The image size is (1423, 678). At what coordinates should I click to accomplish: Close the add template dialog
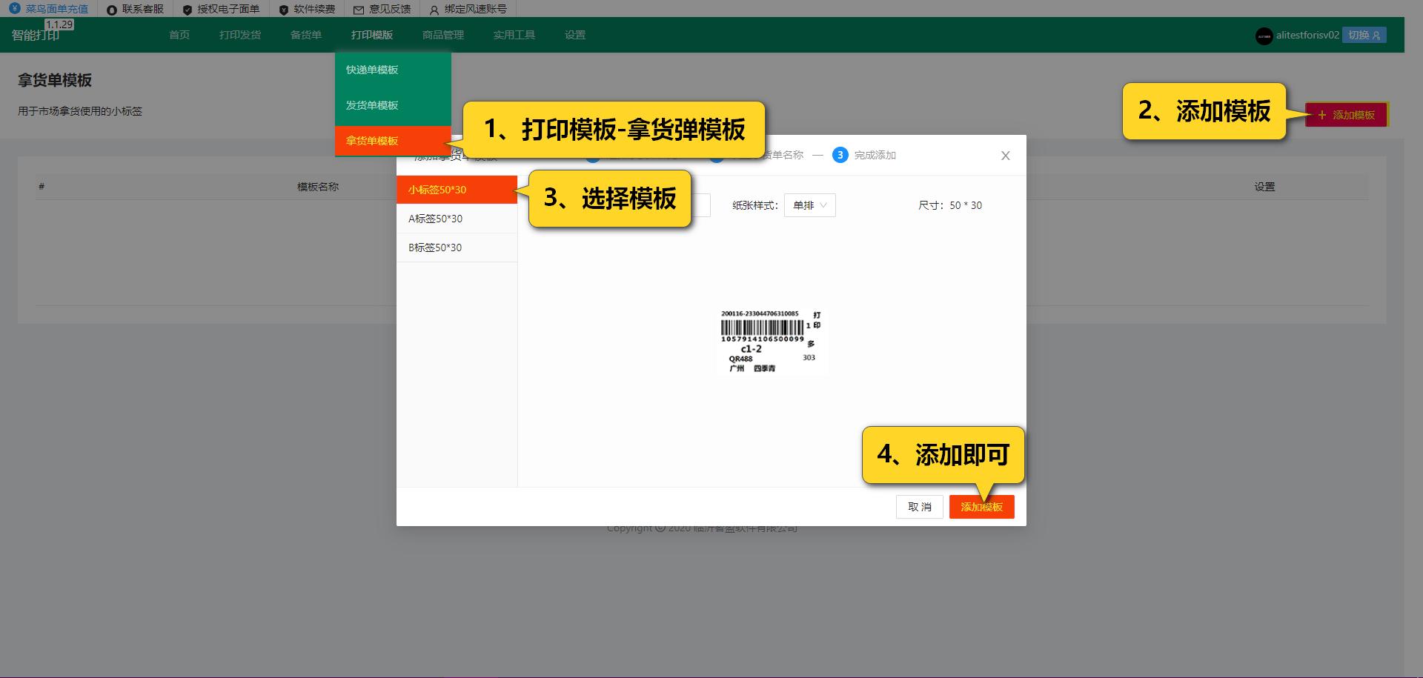[1005, 155]
